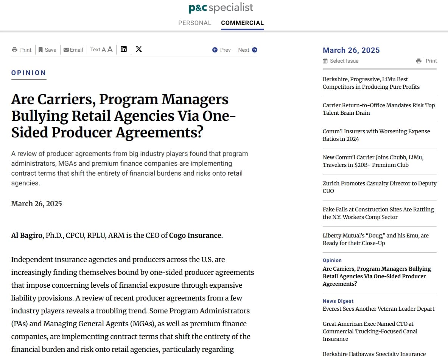Image resolution: width=448 pixels, height=356 pixels.
Task: Email this article via envelope icon
Action: click(x=66, y=50)
